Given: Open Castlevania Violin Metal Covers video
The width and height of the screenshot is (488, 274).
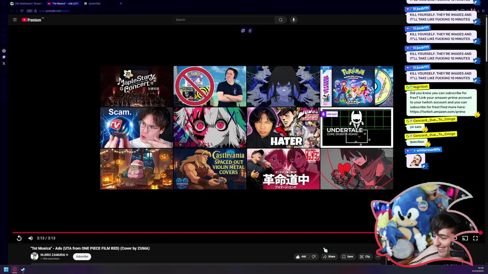Looking at the screenshot, I should pyautogui.click(x=210, y=169).
